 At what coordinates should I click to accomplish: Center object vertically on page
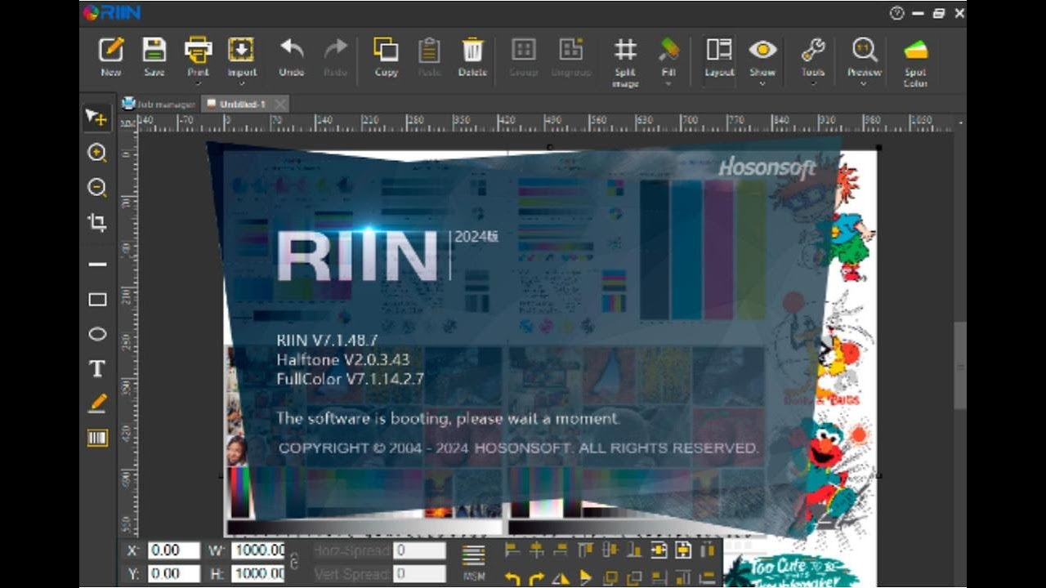pos(683,550)
